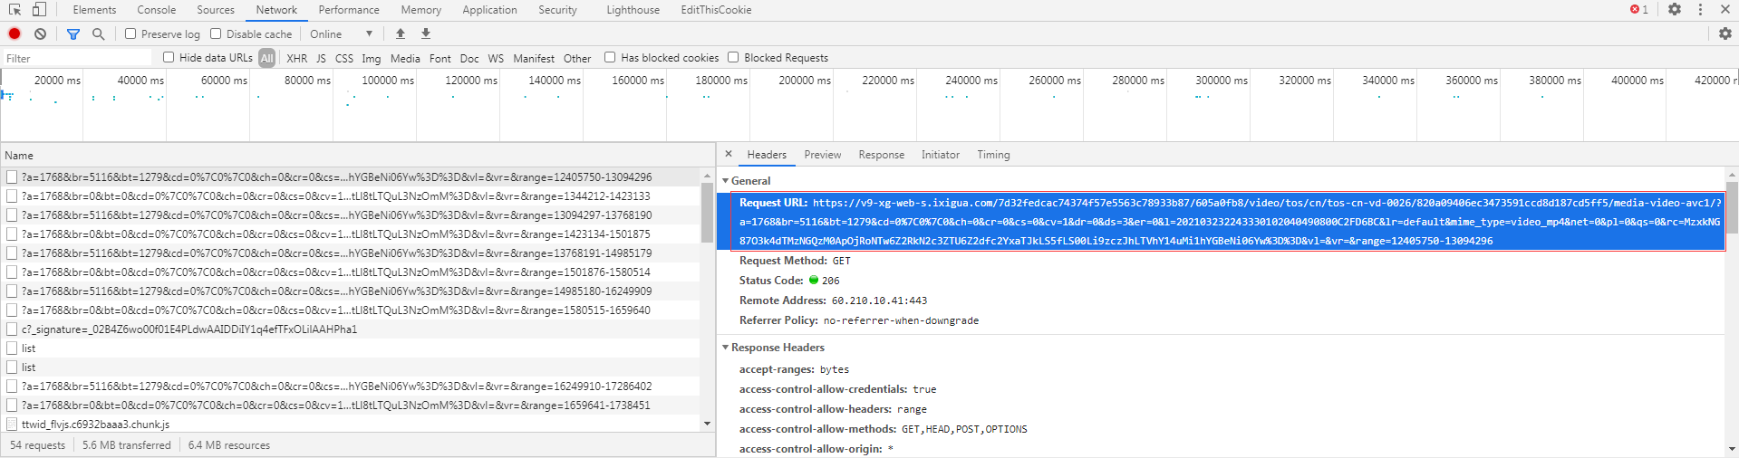The height and width of the screenshot is (458, 1739).
Task: Toggle the network filter funnel icon
Action: pos(73,33)
